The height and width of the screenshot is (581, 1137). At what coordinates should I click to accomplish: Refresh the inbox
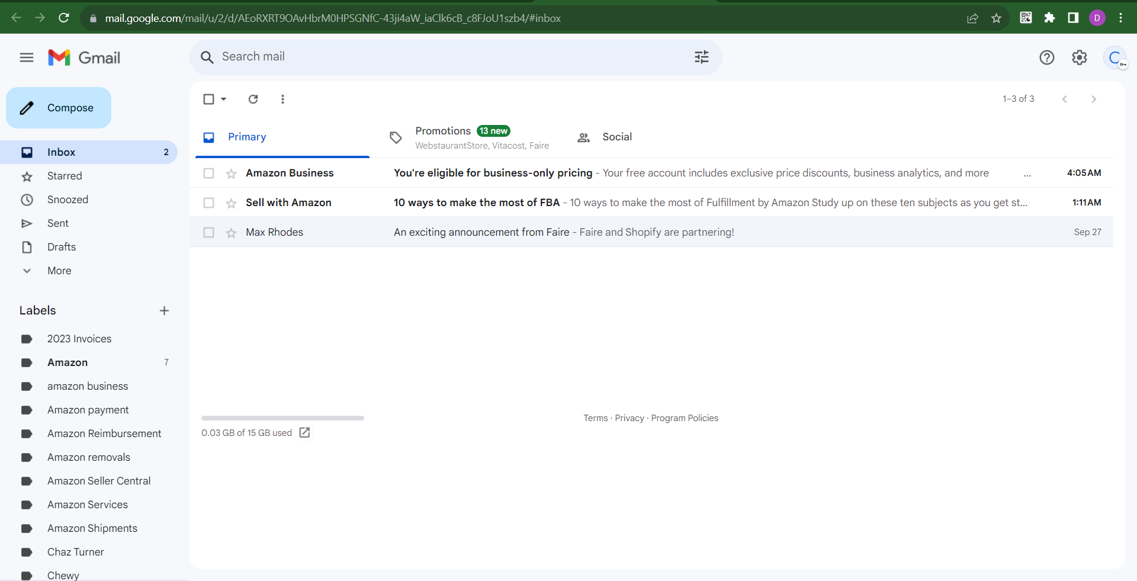[253, 99]
